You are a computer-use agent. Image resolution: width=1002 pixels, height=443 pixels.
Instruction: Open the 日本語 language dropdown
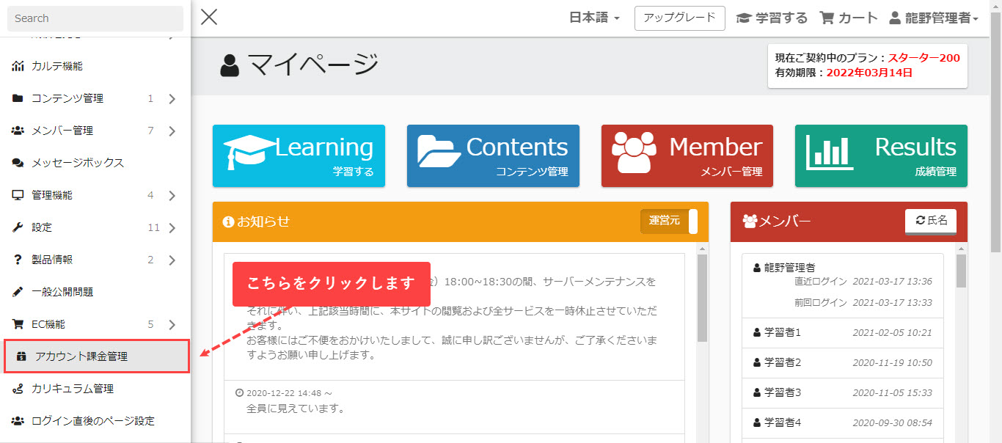click(594, 18)
